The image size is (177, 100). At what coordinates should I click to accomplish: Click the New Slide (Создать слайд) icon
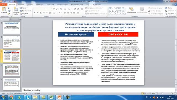pos(16,9)
